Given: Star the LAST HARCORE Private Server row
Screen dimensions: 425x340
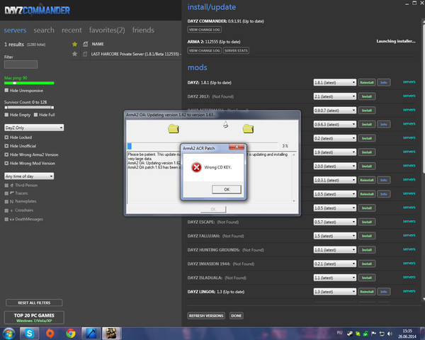Looking at the screenshot, I should (x=75, y=54).
